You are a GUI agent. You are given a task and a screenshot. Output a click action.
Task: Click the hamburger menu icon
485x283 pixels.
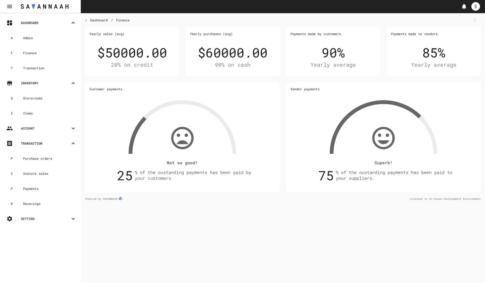pos(9,6)
